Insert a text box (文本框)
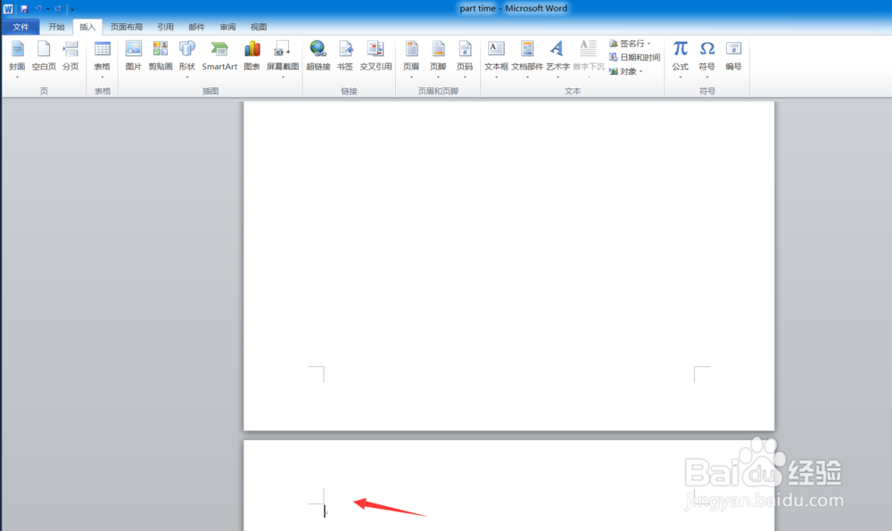Screen dimensions: 892x531 tap(496, 59)
